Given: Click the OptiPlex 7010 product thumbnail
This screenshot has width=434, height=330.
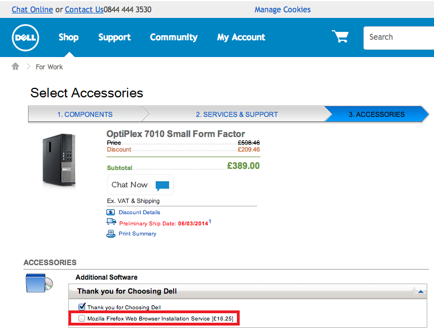Looking at the screenshot, I should click(x=59, y=160).
